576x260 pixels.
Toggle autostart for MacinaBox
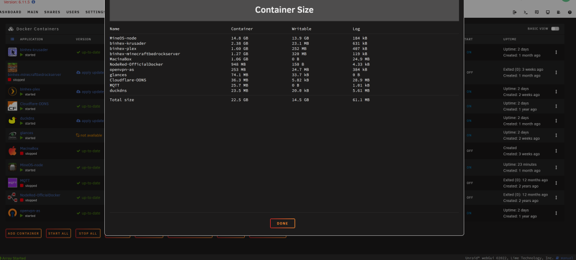click(469, 151)
